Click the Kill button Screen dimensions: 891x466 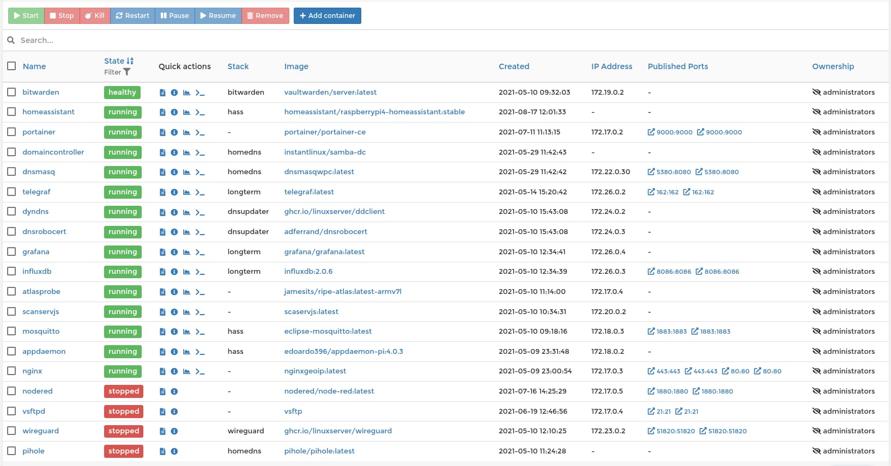(95, 16)
